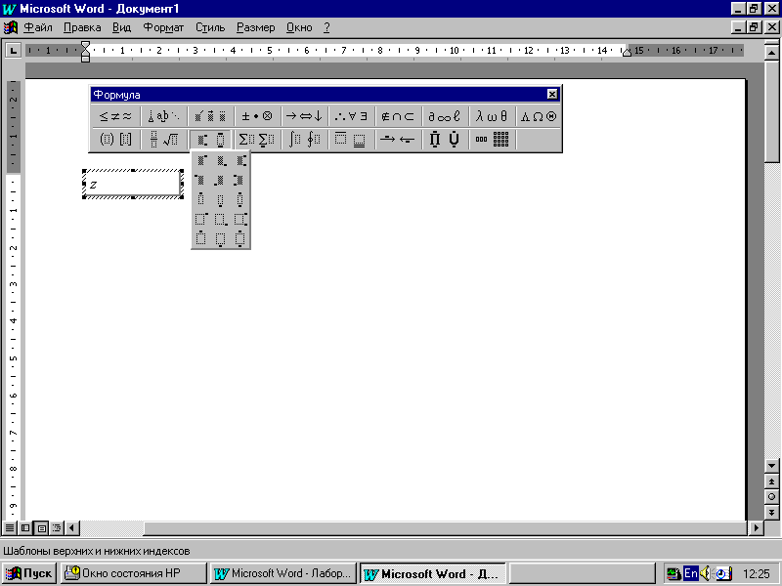Switch to Окно состояния HP taskbar window
Image resolution: width=782 pixels, height=586 pixels.
(134, 573)
